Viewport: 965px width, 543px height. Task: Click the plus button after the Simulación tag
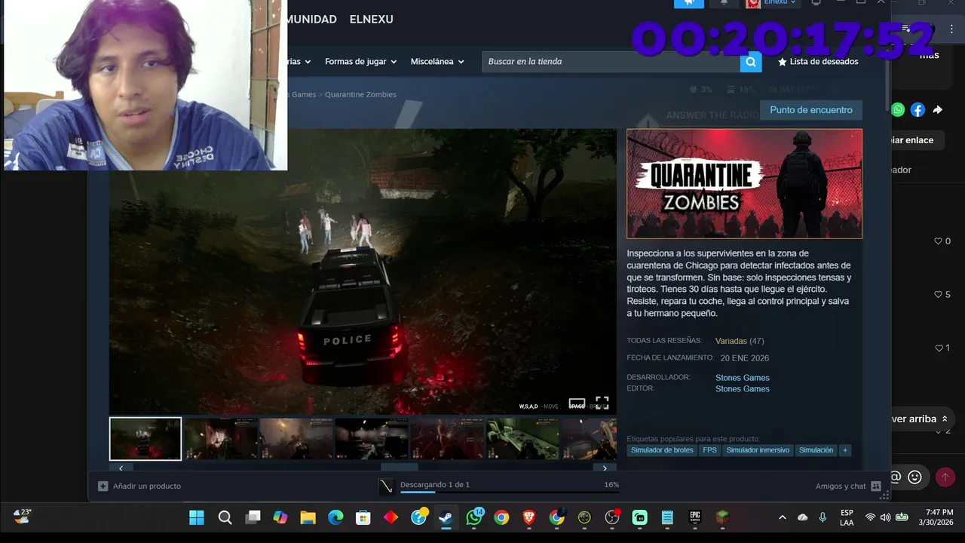pos(845,450)
